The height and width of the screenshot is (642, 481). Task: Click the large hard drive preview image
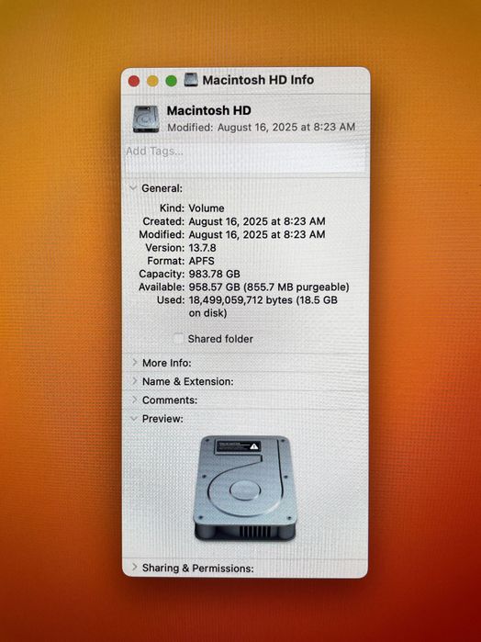245,488
